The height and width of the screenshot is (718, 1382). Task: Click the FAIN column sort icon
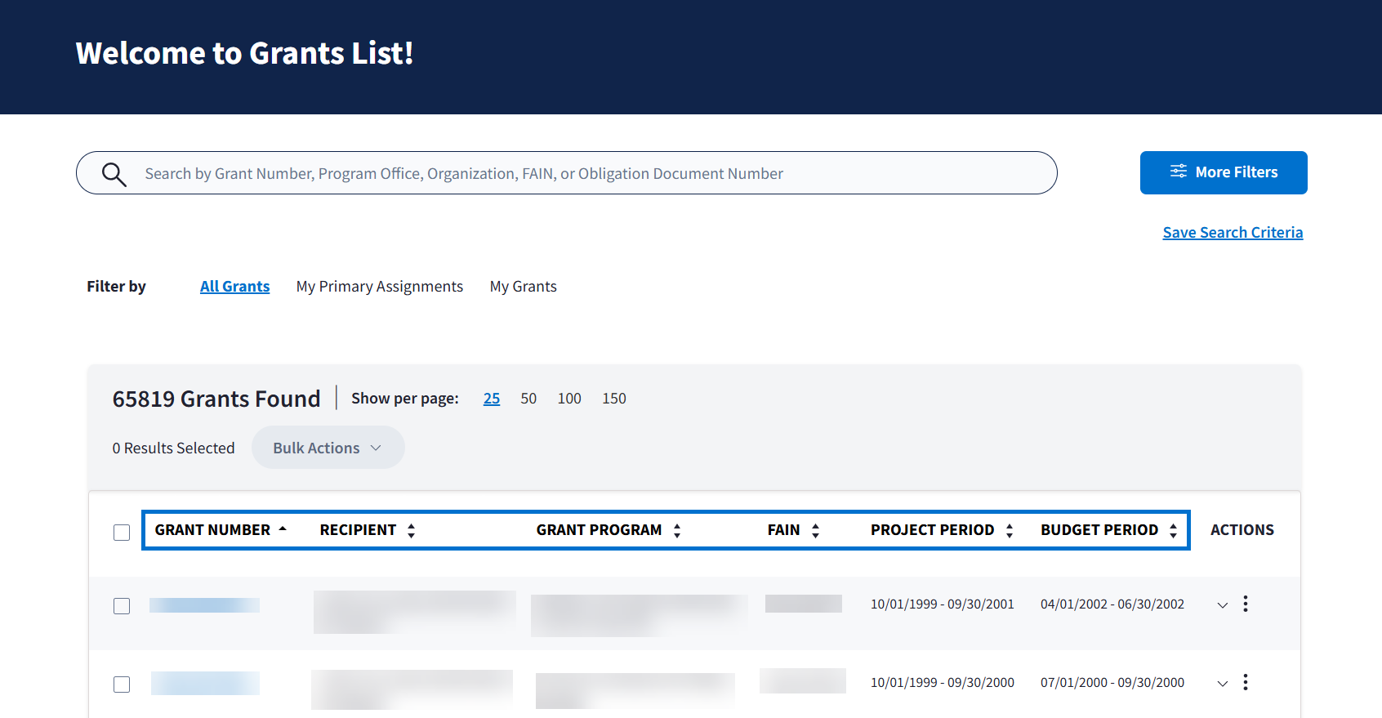pos(815,530)
